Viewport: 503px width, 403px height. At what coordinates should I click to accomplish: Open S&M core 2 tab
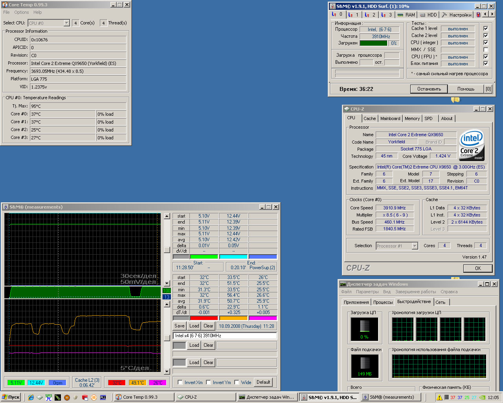click(x=370, y=15)
